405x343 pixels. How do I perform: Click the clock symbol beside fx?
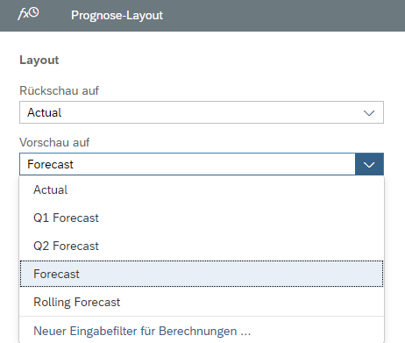click(34, 12)
